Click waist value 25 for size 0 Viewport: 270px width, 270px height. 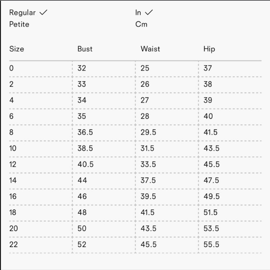[145, 68]
